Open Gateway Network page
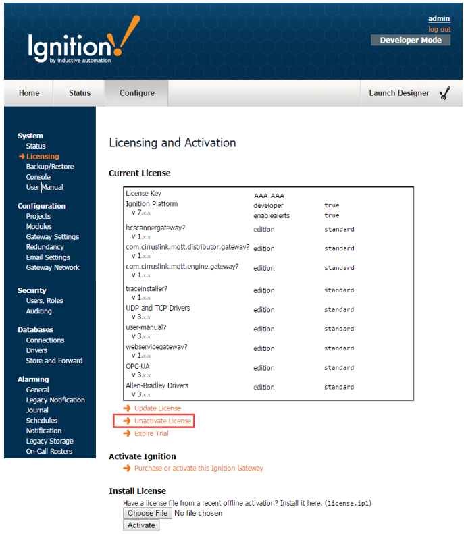Viewport: 464px width, 534px height. [x=53, y=267]
